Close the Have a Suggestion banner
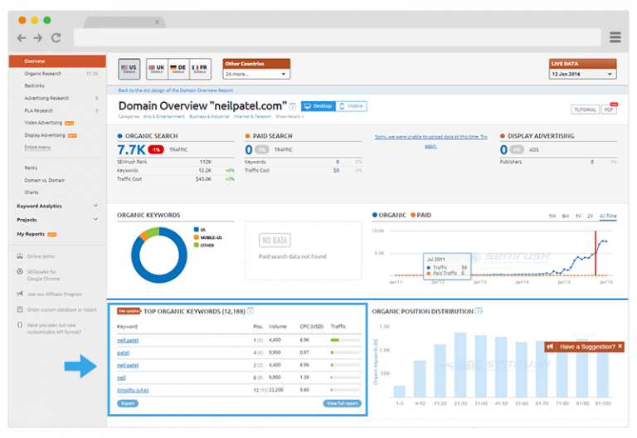Viewport: 637px width, 438px height. coord(620,347)
